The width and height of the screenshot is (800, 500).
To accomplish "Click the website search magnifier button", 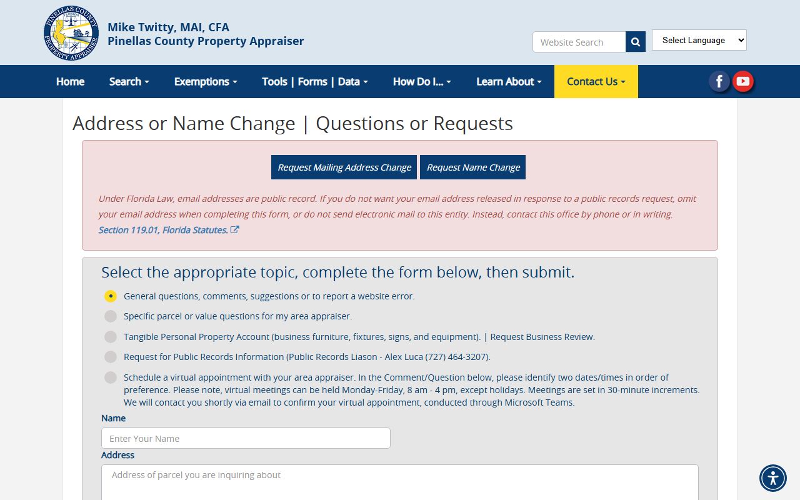I will pos(636,42).
